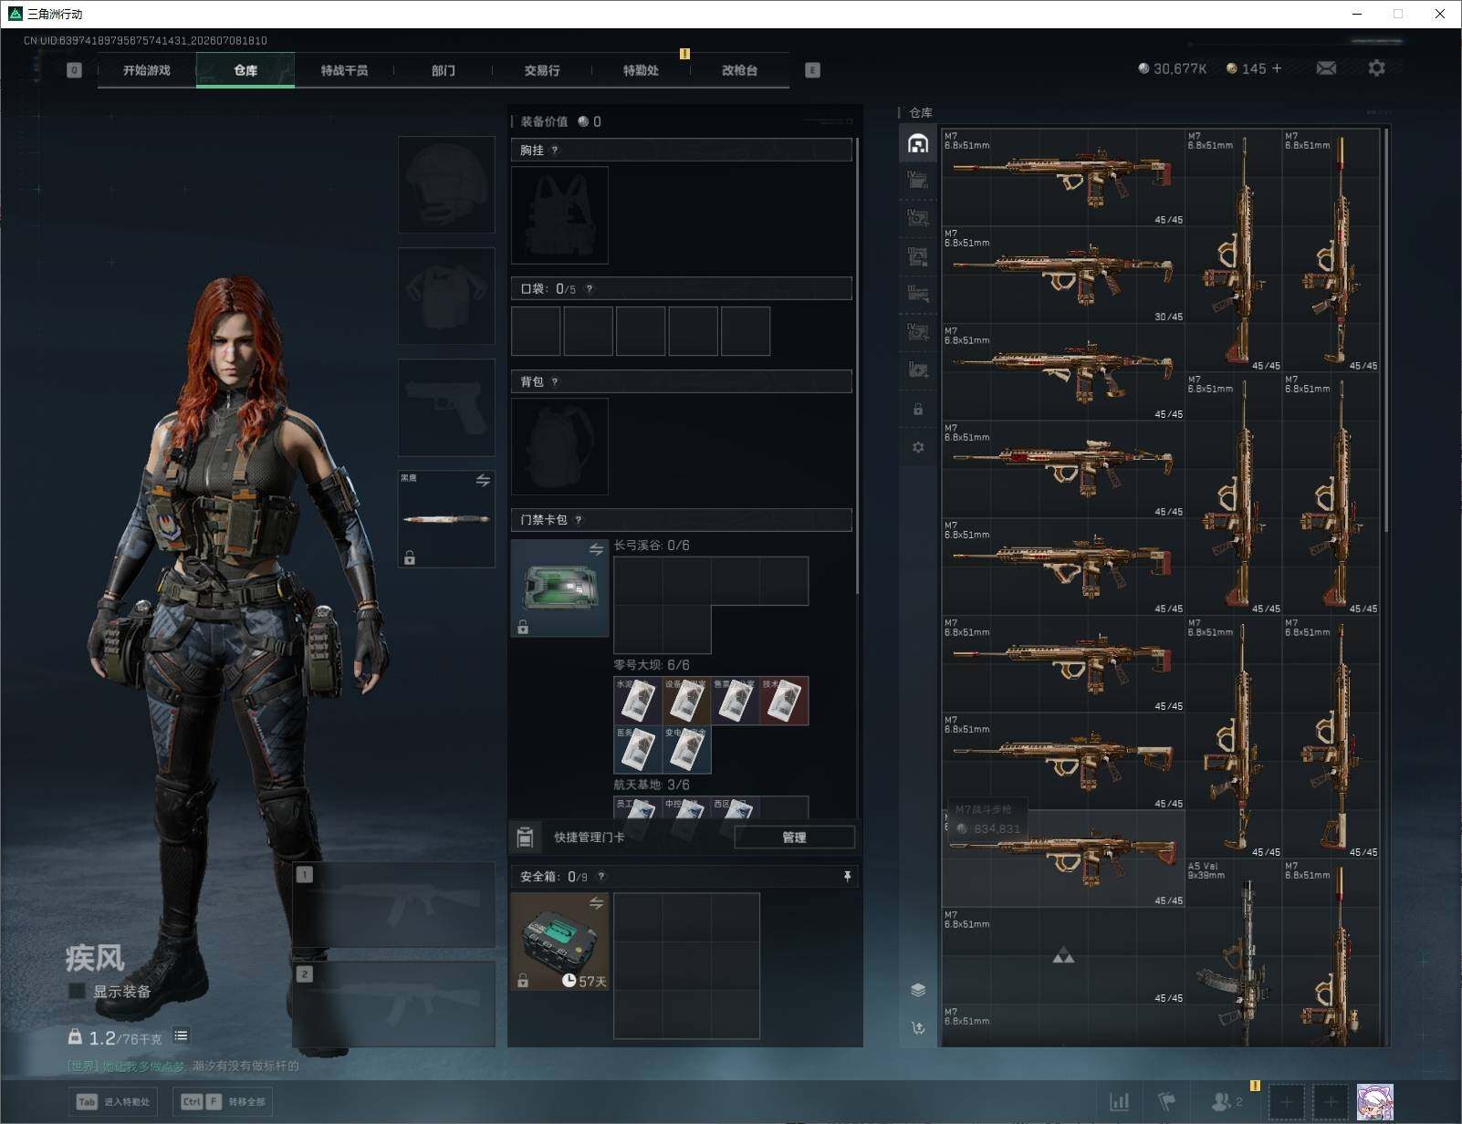1462x1124 pixels.
Task: Click the 胸挂 help question mark
Action: (x=555, y=151)
